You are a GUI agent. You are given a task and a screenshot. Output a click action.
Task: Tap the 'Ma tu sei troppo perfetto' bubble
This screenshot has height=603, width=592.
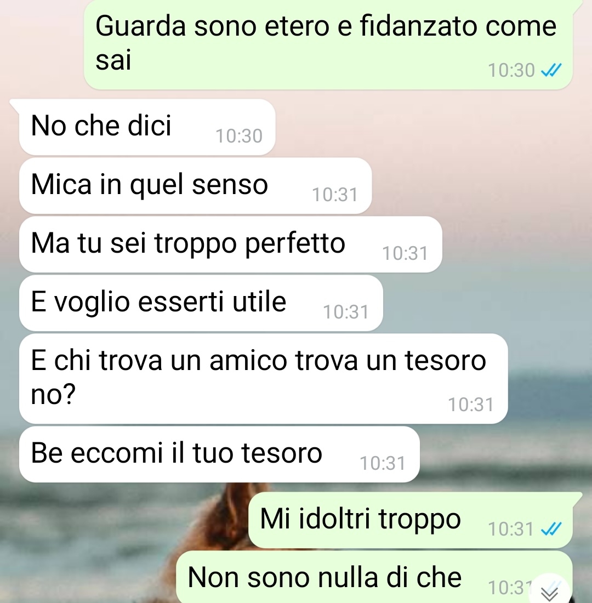click(230, 244)
